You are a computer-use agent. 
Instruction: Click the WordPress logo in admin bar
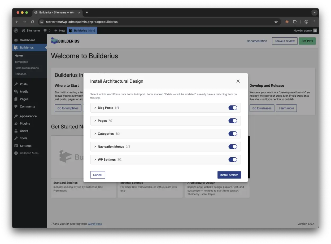click(16, 30)
